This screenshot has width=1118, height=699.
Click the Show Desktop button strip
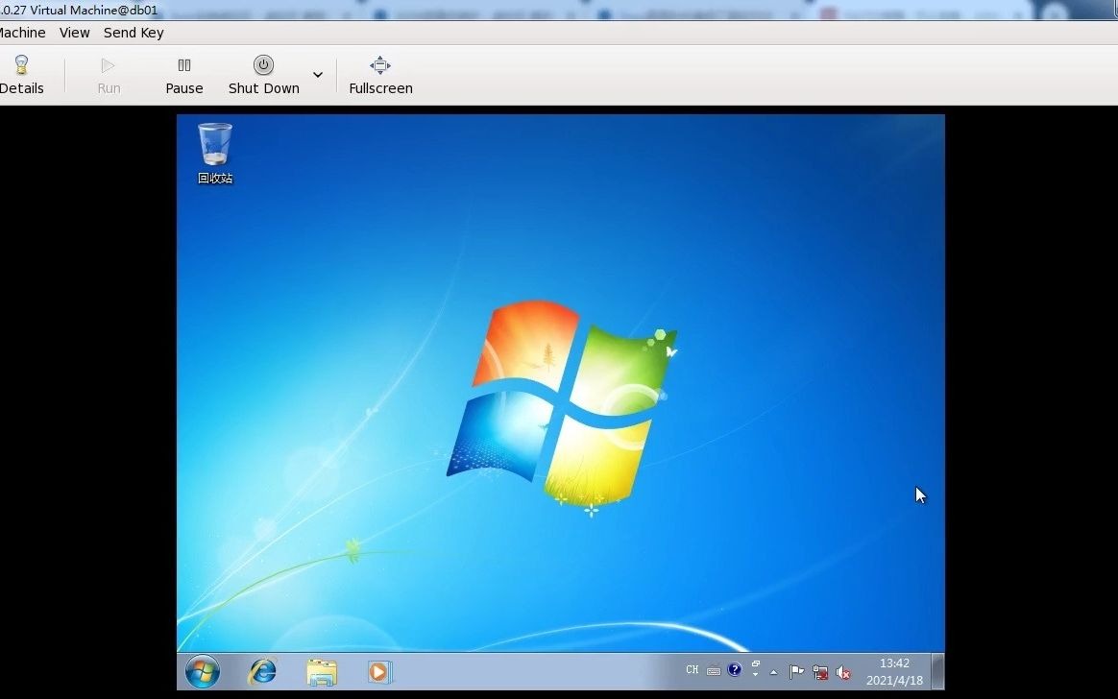[938, 671]
